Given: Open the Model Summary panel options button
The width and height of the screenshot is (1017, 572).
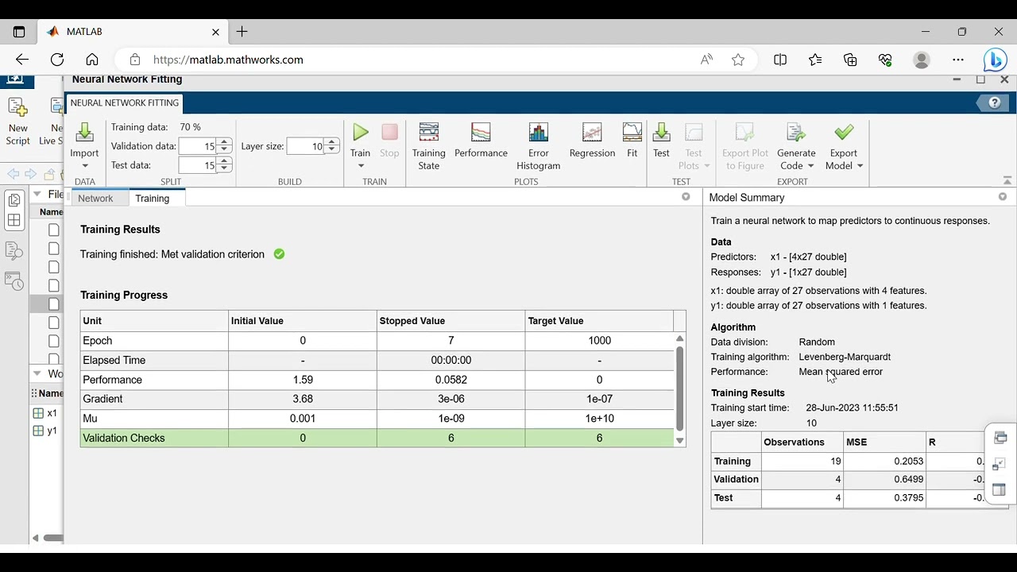Looking at the screenshot, I should coord(1003,197).
